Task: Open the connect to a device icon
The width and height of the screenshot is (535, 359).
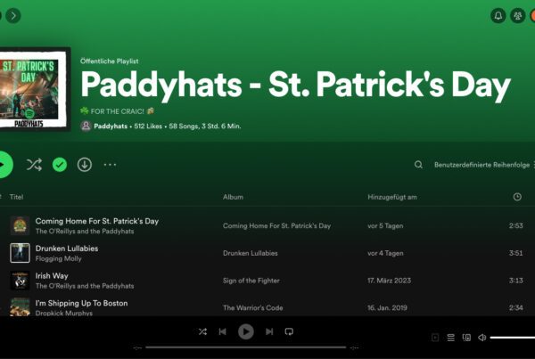Action: tap(466, 338)
